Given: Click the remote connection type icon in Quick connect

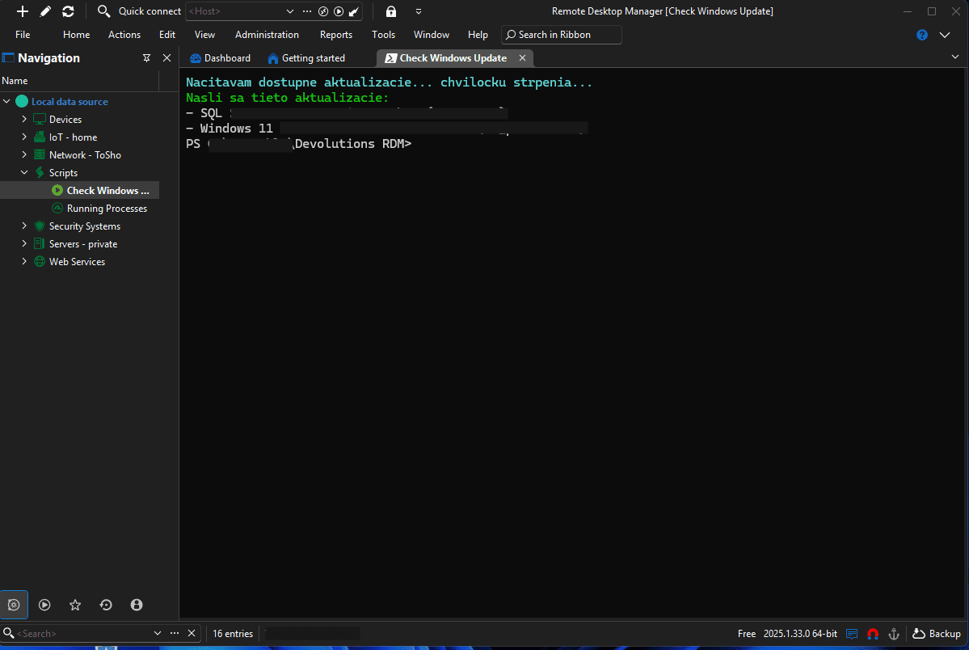Looking at the screenshot, I should pyautogui.click(x=322, y=11).
